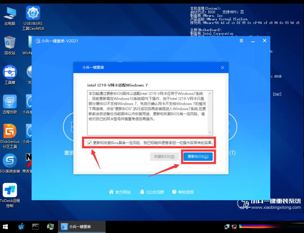Click the disabled 恢复BIOS(R) button
The image size is (304, 233).
tap(164, 156)
